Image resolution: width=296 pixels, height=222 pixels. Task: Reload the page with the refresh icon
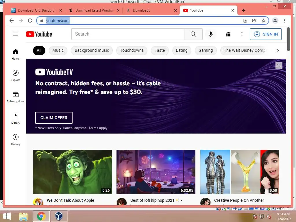click(30, 21)
